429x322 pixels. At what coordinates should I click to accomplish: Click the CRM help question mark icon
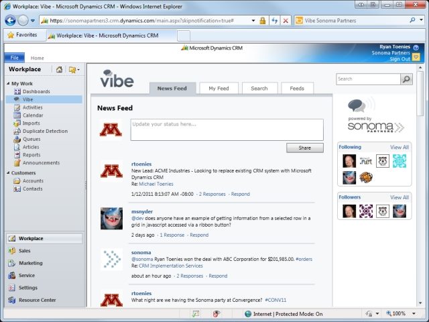[x=416, y=48]
